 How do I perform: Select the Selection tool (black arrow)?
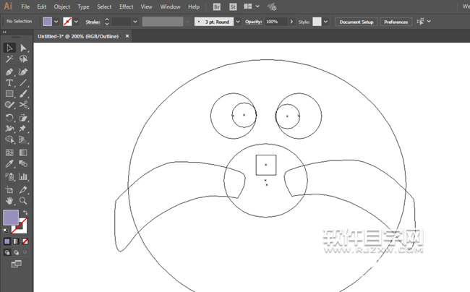(9, 48)
